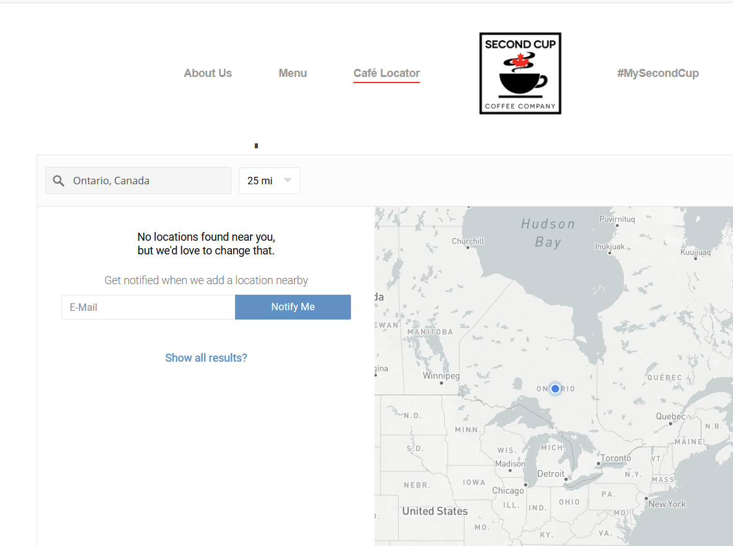The height and width of the screenshot is (546, 733).
Task: Click the MANITOBA province label
Action: pos(430,332)
